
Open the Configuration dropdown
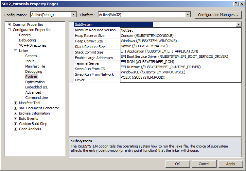pos(74,15)
